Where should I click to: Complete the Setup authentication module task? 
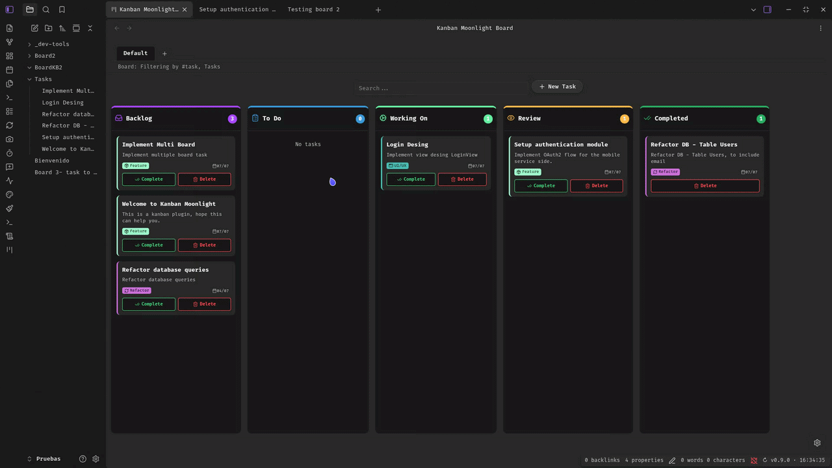[x=541, y=186]
